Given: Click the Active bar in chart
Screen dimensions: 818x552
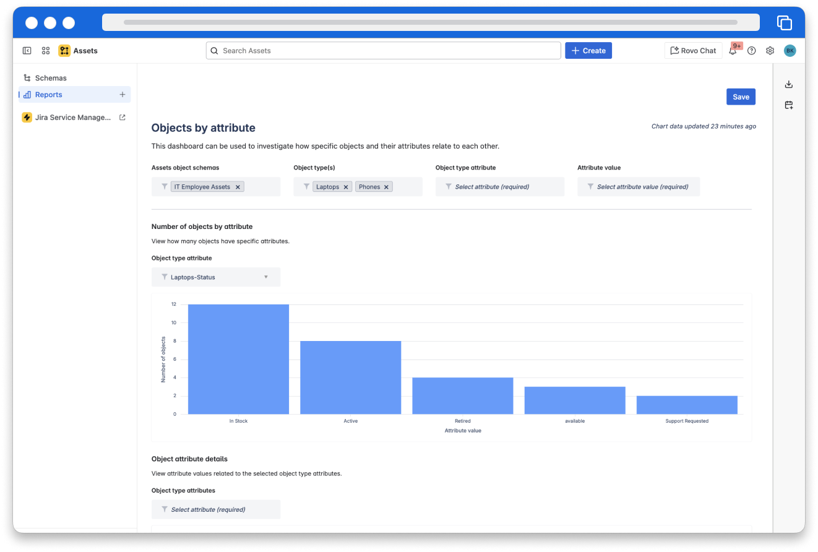Looking at the screenshot, I should pos(351,377).
